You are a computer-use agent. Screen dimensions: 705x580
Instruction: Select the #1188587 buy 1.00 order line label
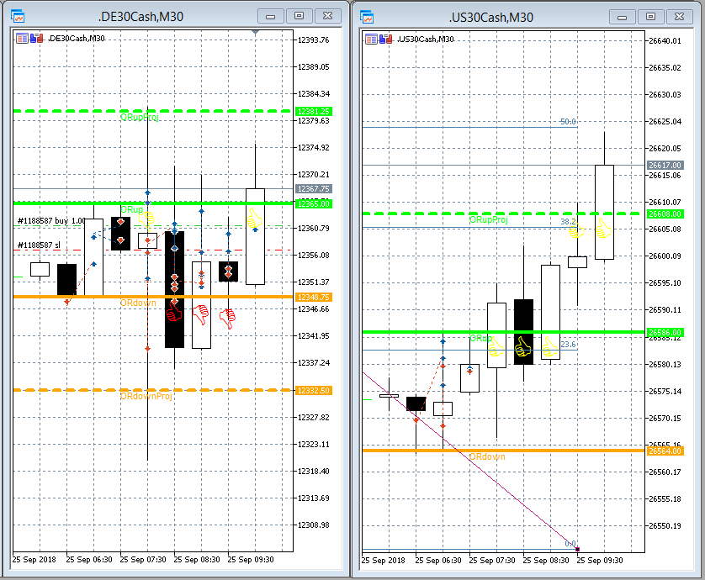pos(51,220)
